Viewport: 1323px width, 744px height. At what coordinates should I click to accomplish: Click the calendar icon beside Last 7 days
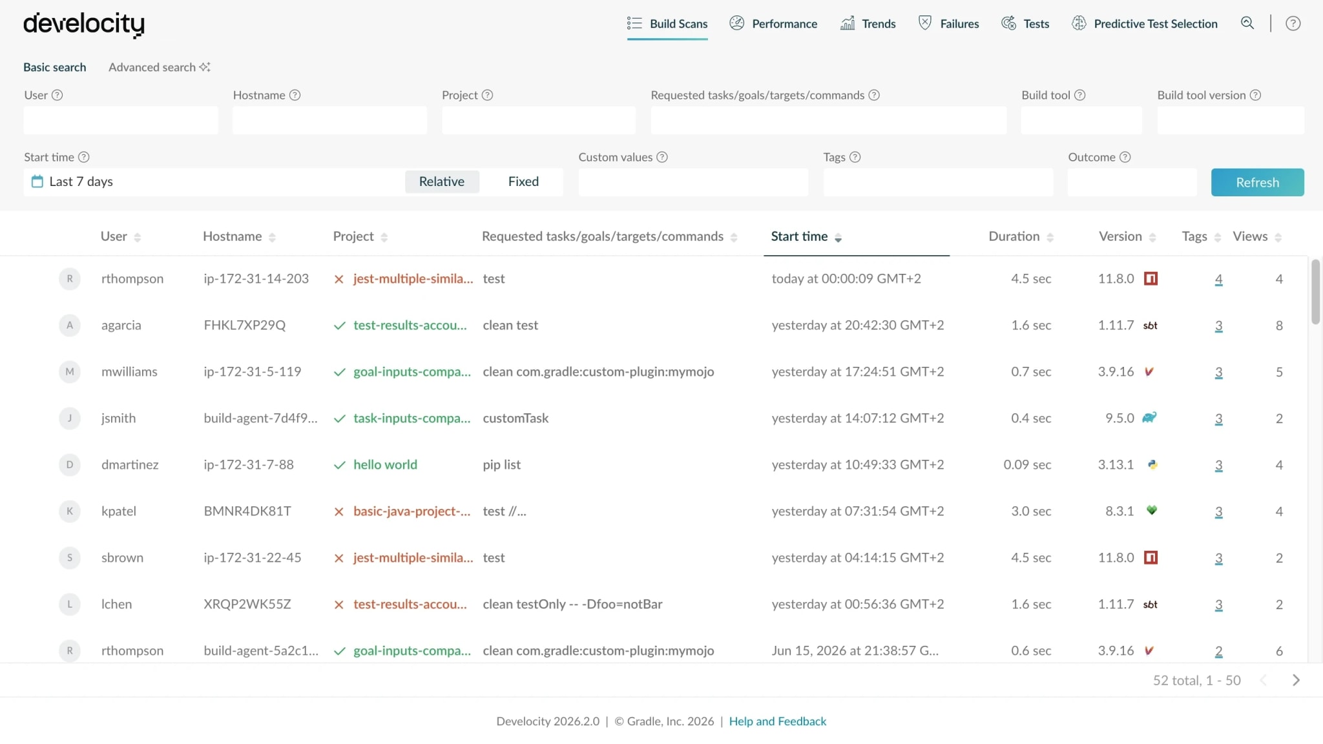pos(37,181)
